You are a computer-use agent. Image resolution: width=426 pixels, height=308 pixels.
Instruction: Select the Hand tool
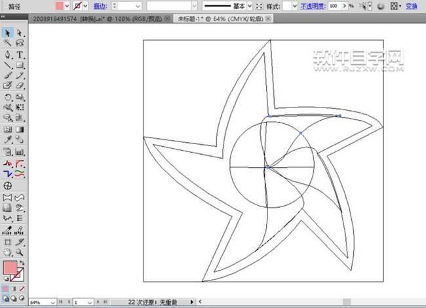point(7,252)
